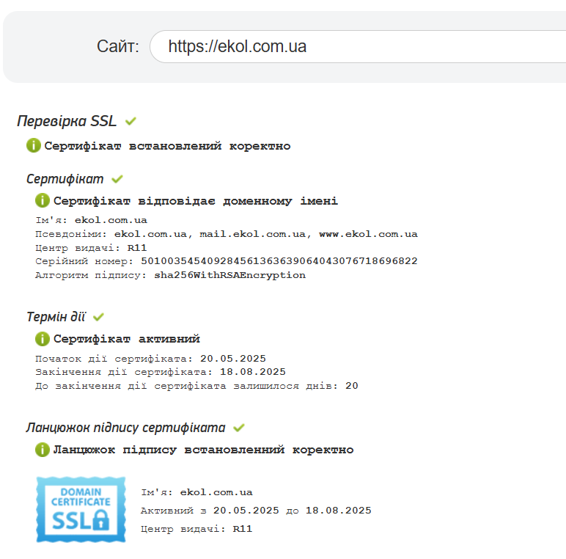Click the green checkmark beside Термін дії
The width and height of the screenshot is (566, 559).
coord(98,317)
